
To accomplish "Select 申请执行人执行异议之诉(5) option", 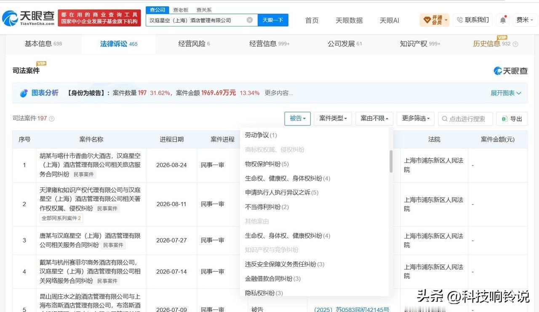I will click(282, 192).
